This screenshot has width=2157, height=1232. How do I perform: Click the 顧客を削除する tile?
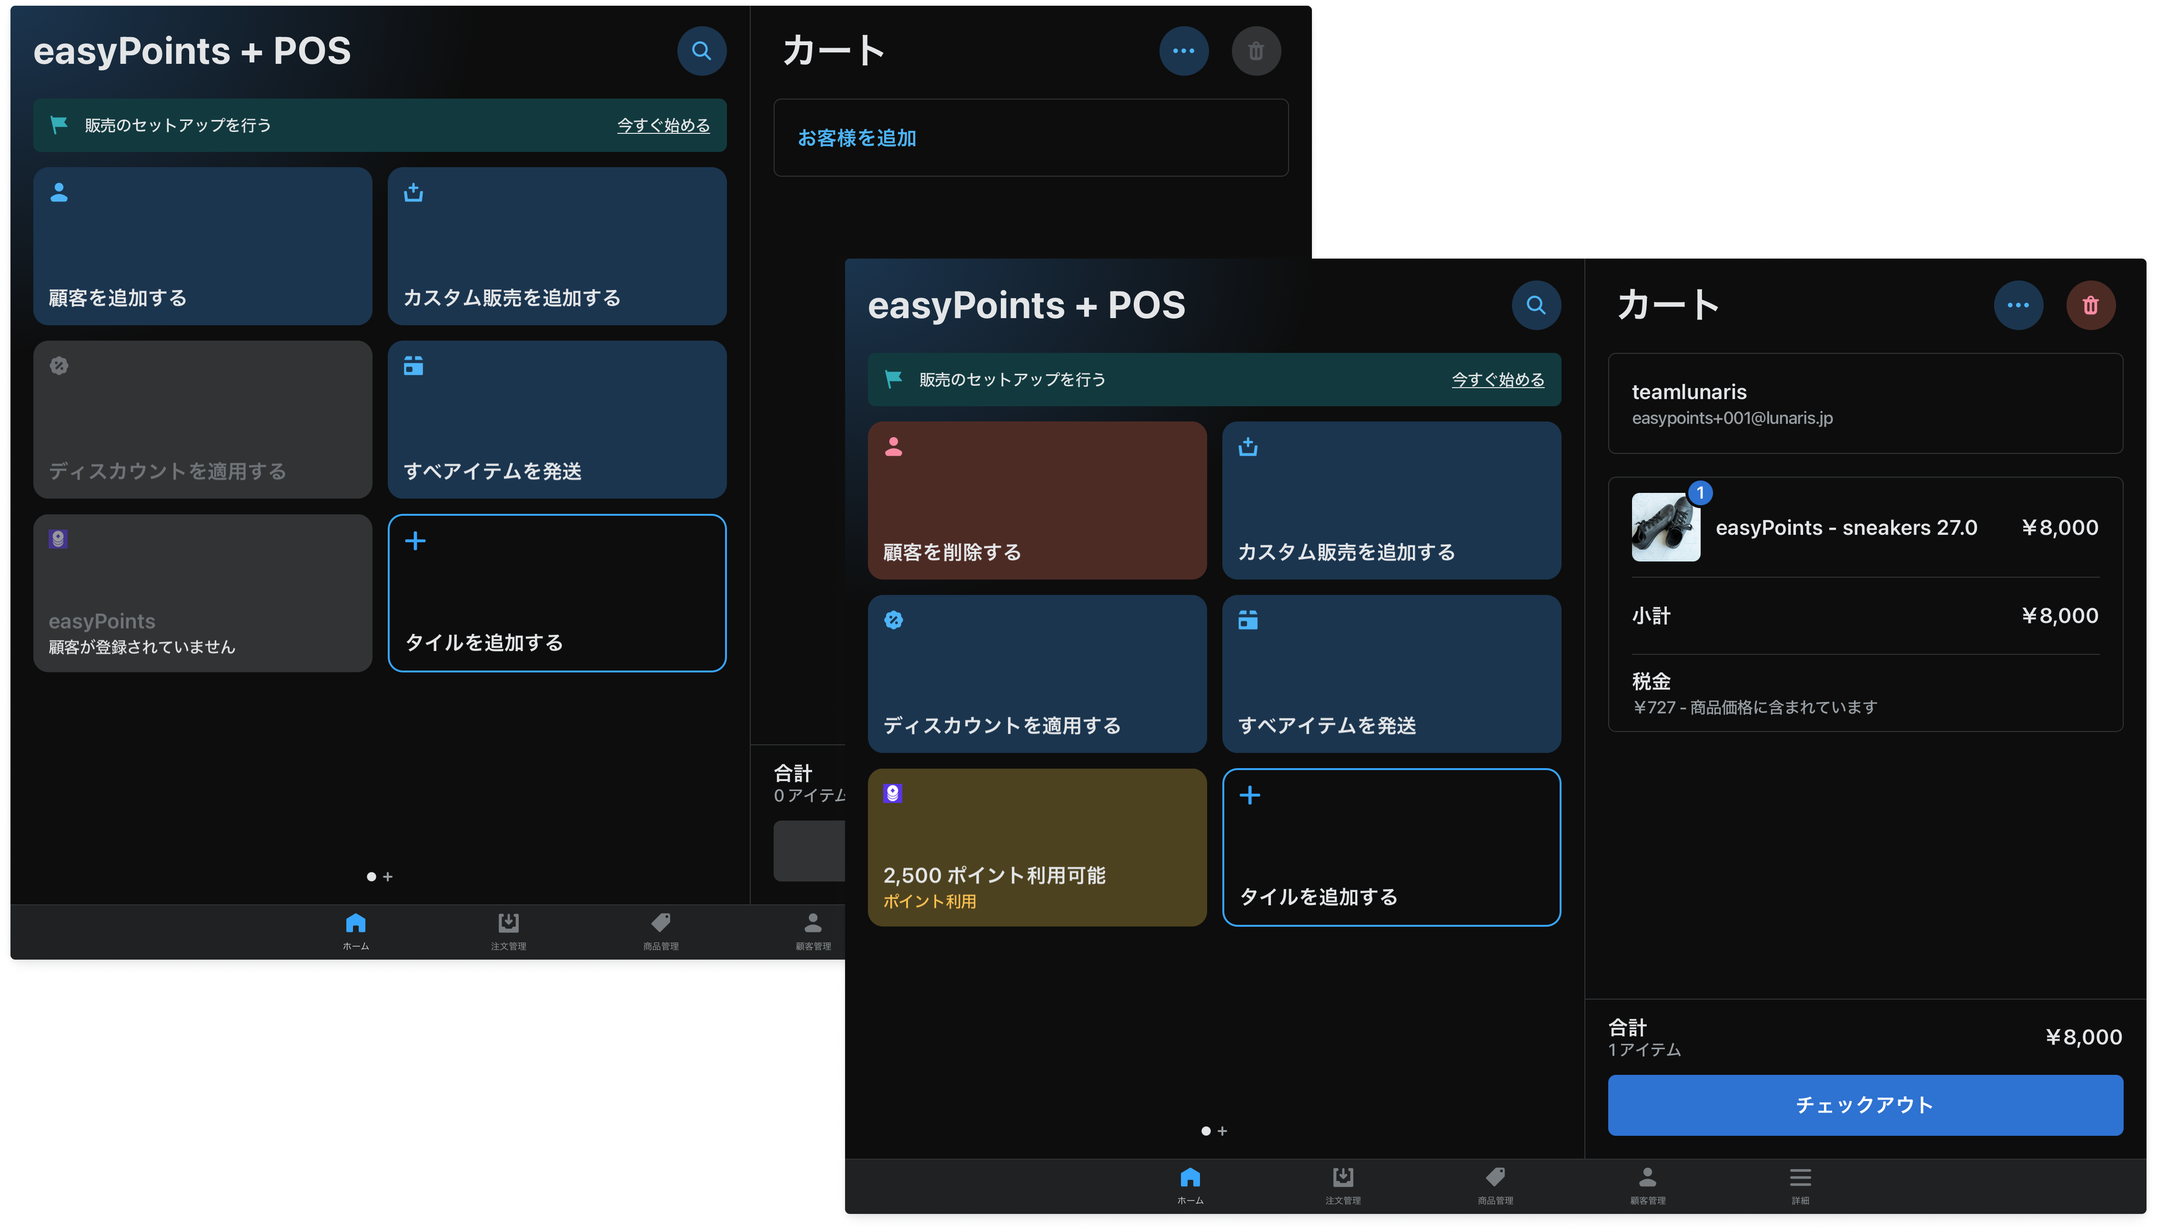coord(1037,500)
